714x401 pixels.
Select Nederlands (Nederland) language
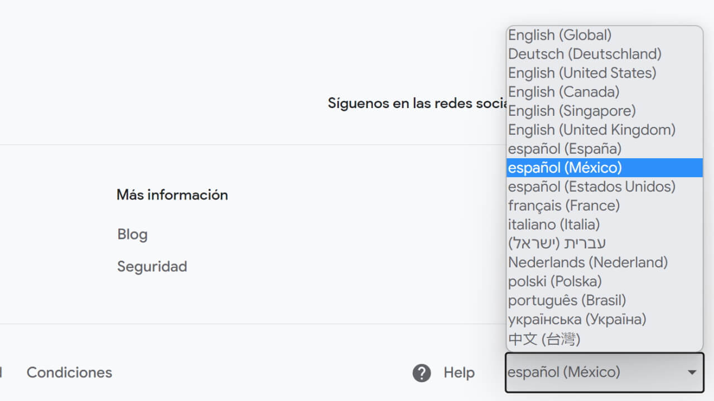coord(587,262)
